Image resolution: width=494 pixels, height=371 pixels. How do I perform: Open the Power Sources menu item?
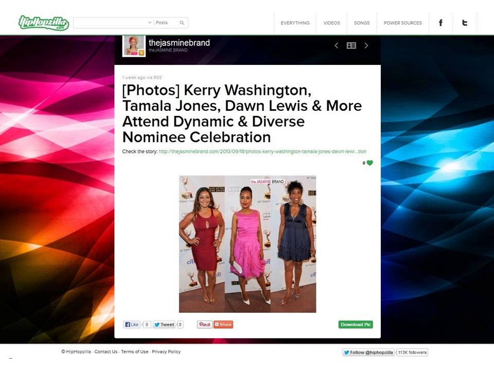pyautogui.click(x=402, y=23)
